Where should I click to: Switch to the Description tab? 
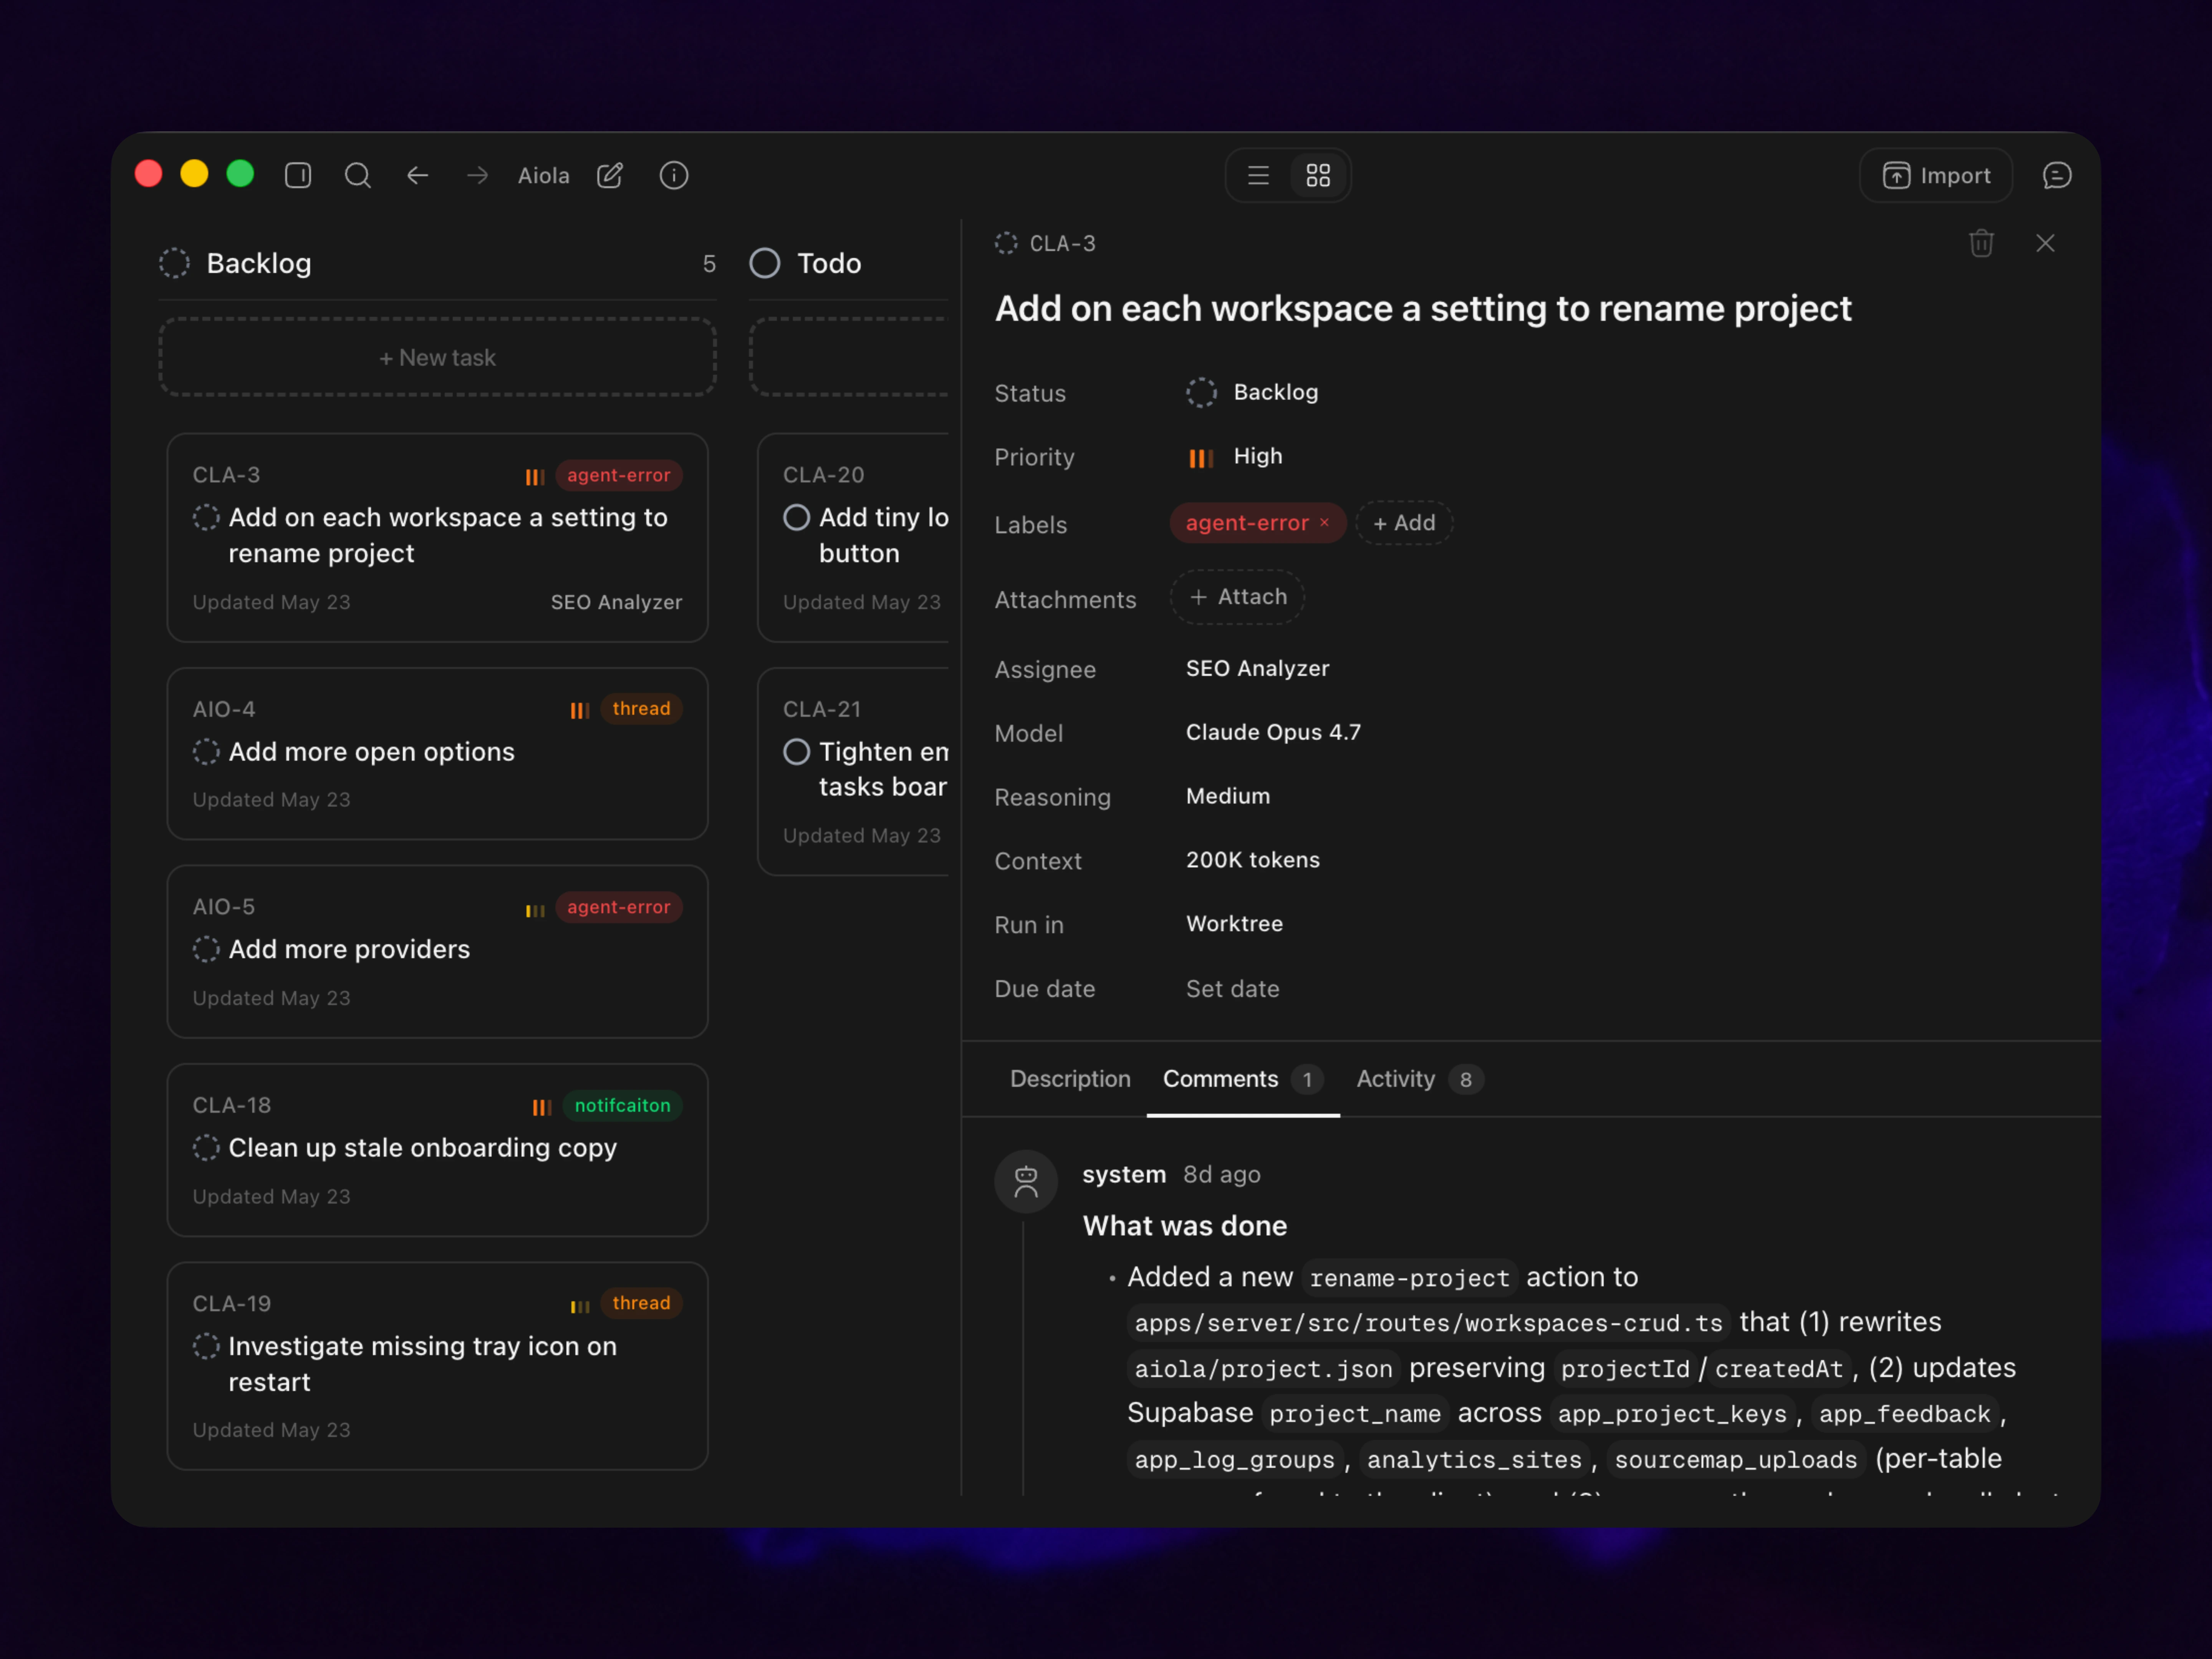[1070, 1079]
